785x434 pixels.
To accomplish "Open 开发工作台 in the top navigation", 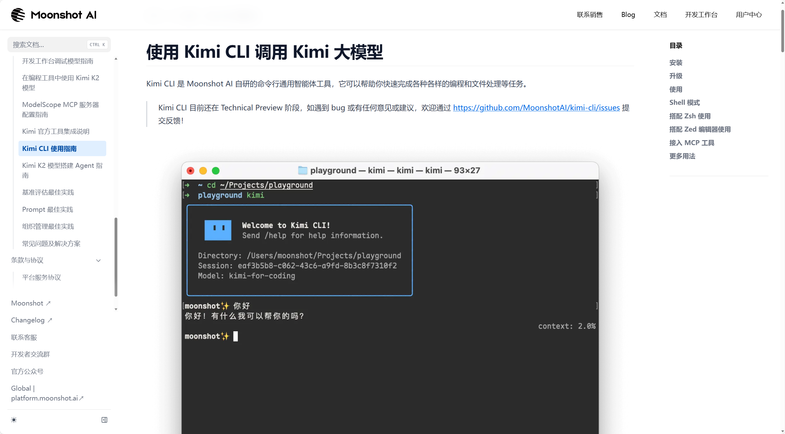I will (x=701, y=15).
